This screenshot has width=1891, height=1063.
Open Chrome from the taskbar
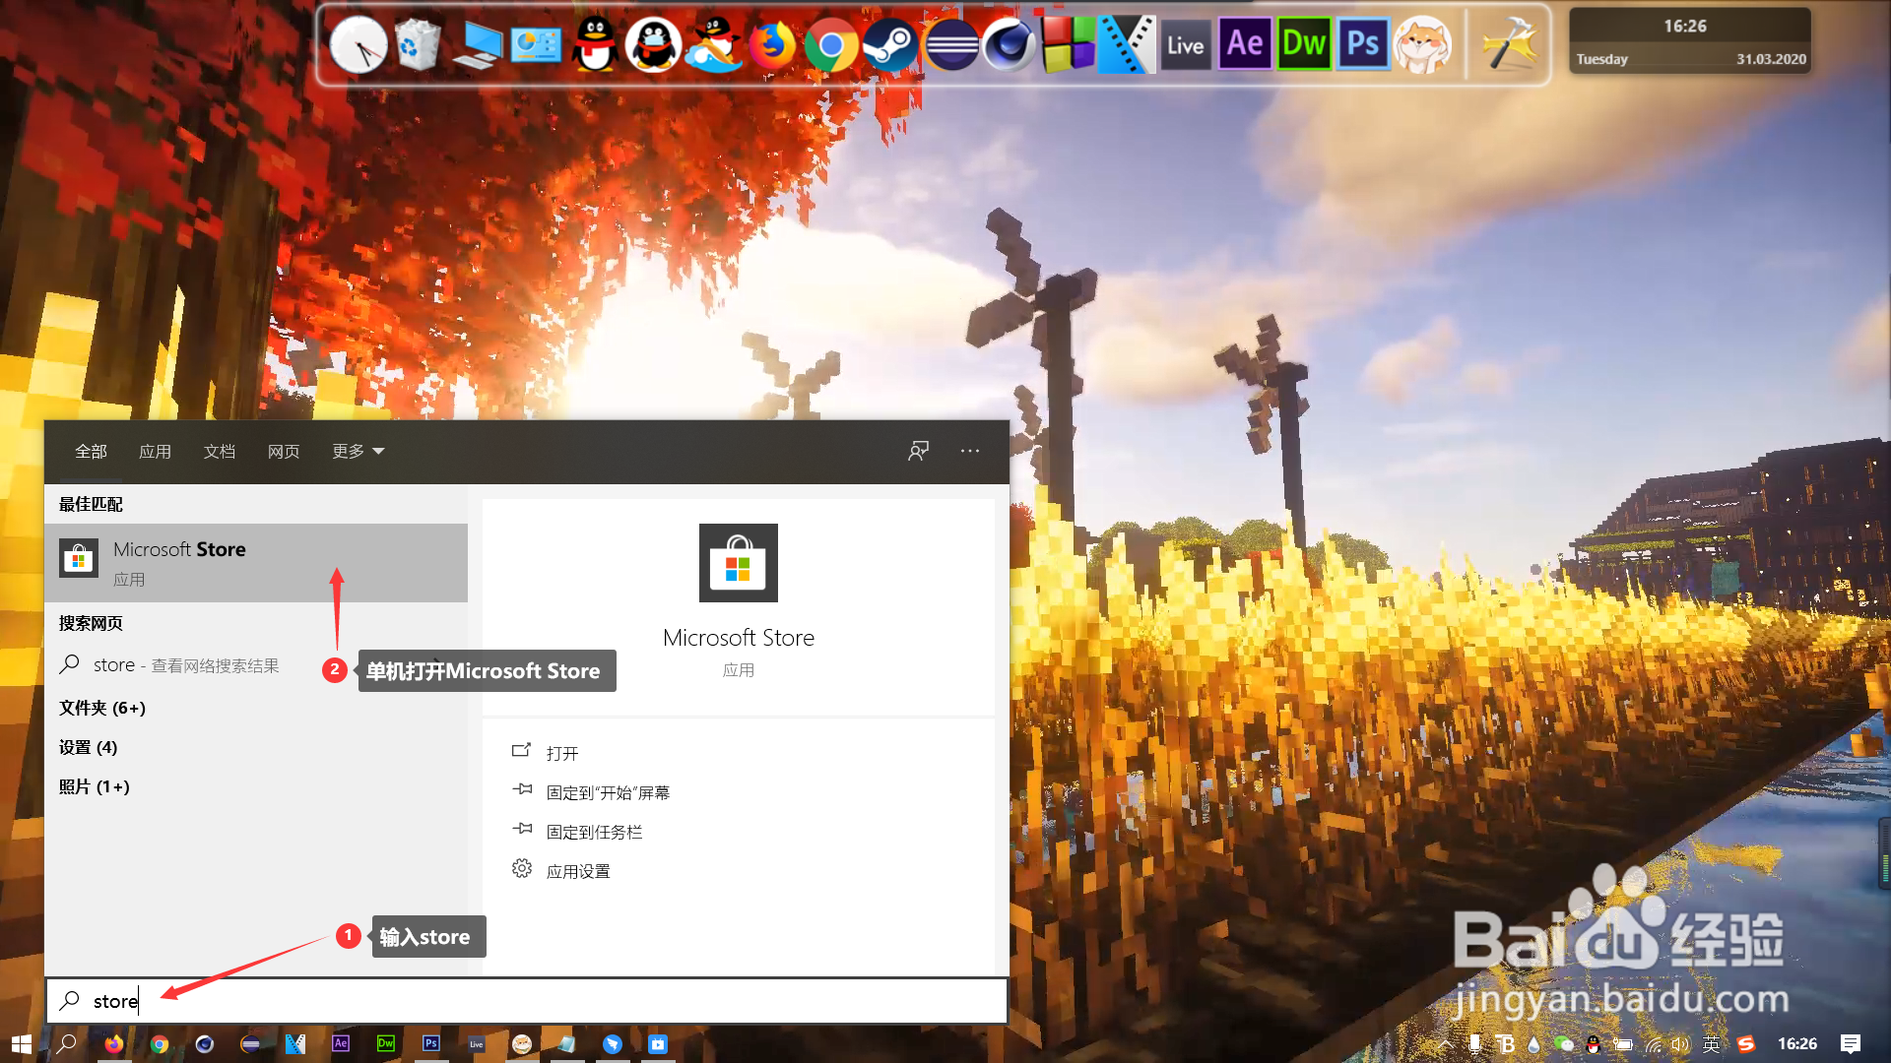tap(160, 1044)
